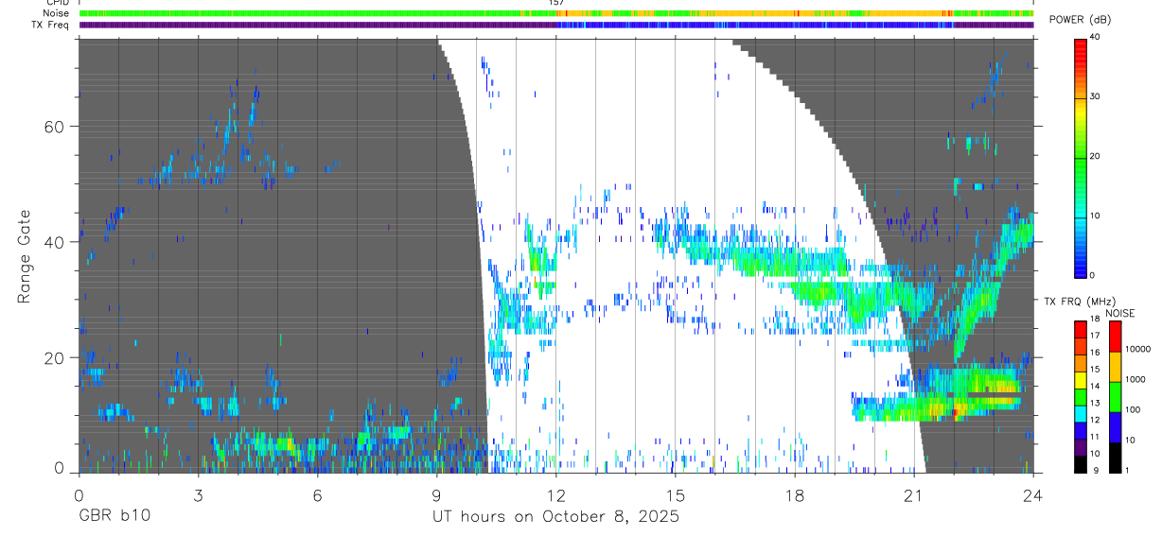1162x536 pixels.
Task: Click the GBR b10 radar beam label
Action: (114, 517)
